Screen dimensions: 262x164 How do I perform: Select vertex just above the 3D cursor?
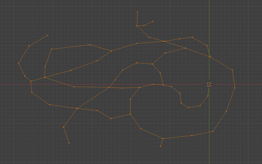(x=210, y=57)
